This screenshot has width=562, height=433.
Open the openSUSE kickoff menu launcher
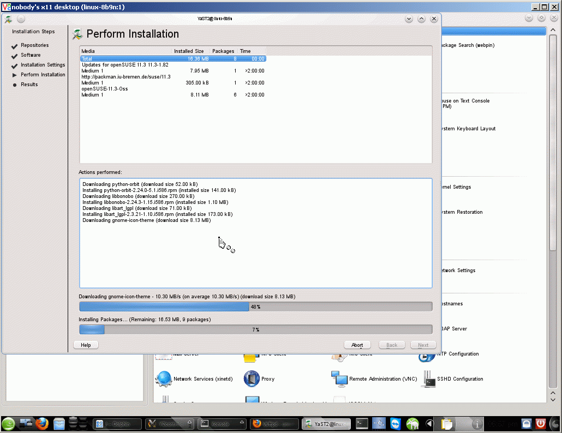click(x=9, y=424)
